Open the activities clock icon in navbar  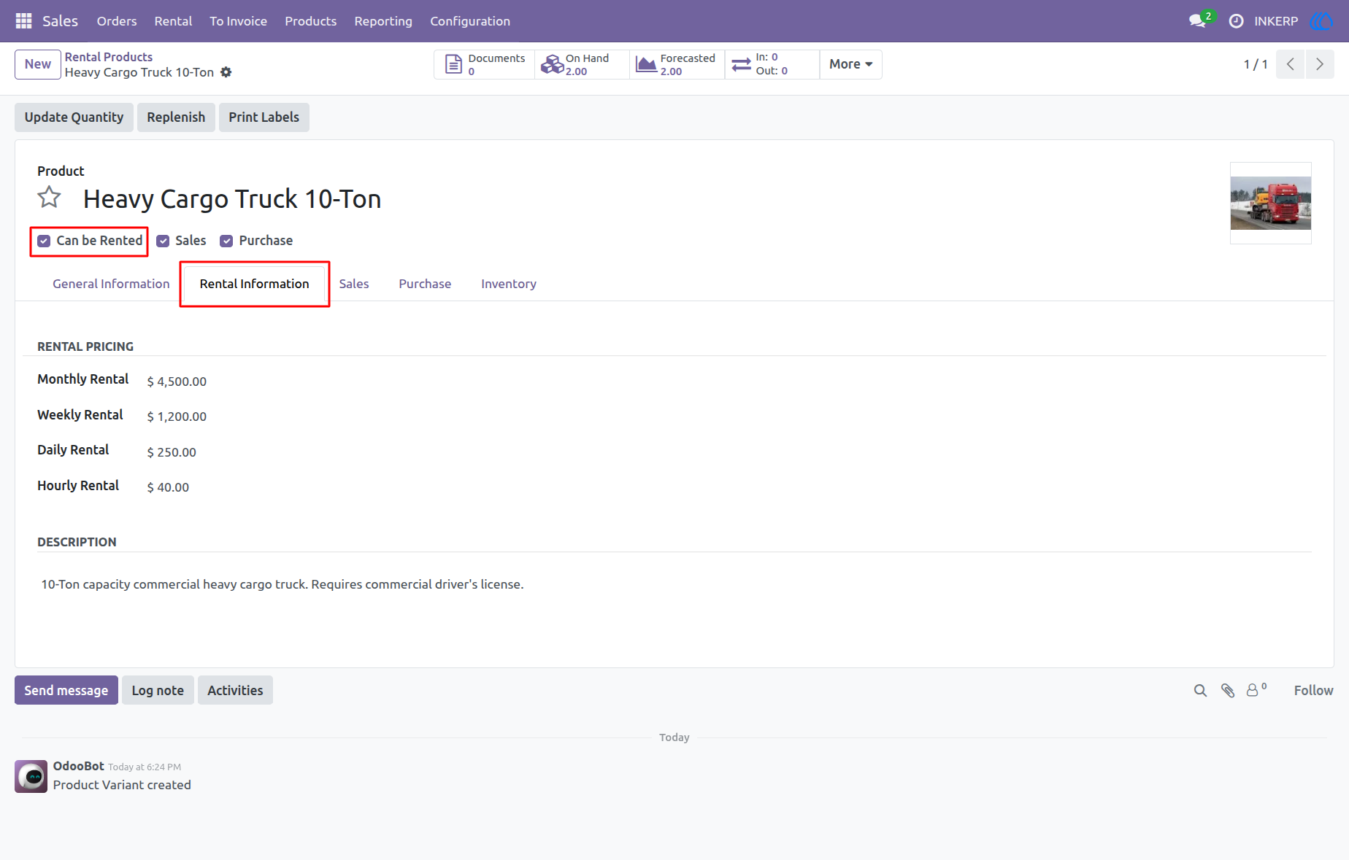pyautogui.click(x=1236, y=21)
